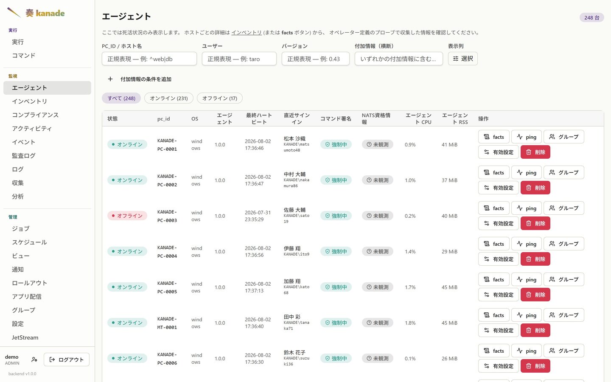The height and width of the screenshot is (382, 611).
Task: Open 表示列 選択 column chooser
Action: pos(463,59)
